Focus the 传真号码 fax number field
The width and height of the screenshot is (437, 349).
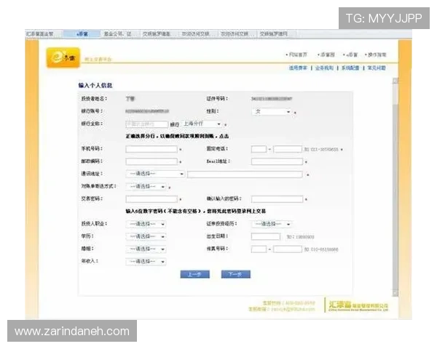[x=288, y=249]
